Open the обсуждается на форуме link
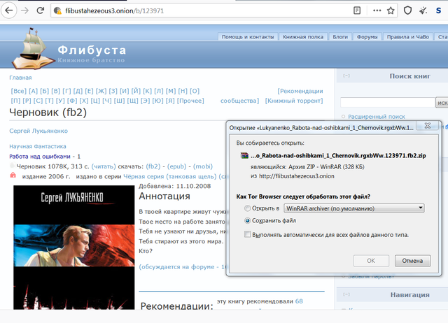Viewport: 448px width, 323px height. (x=183, y=267)
